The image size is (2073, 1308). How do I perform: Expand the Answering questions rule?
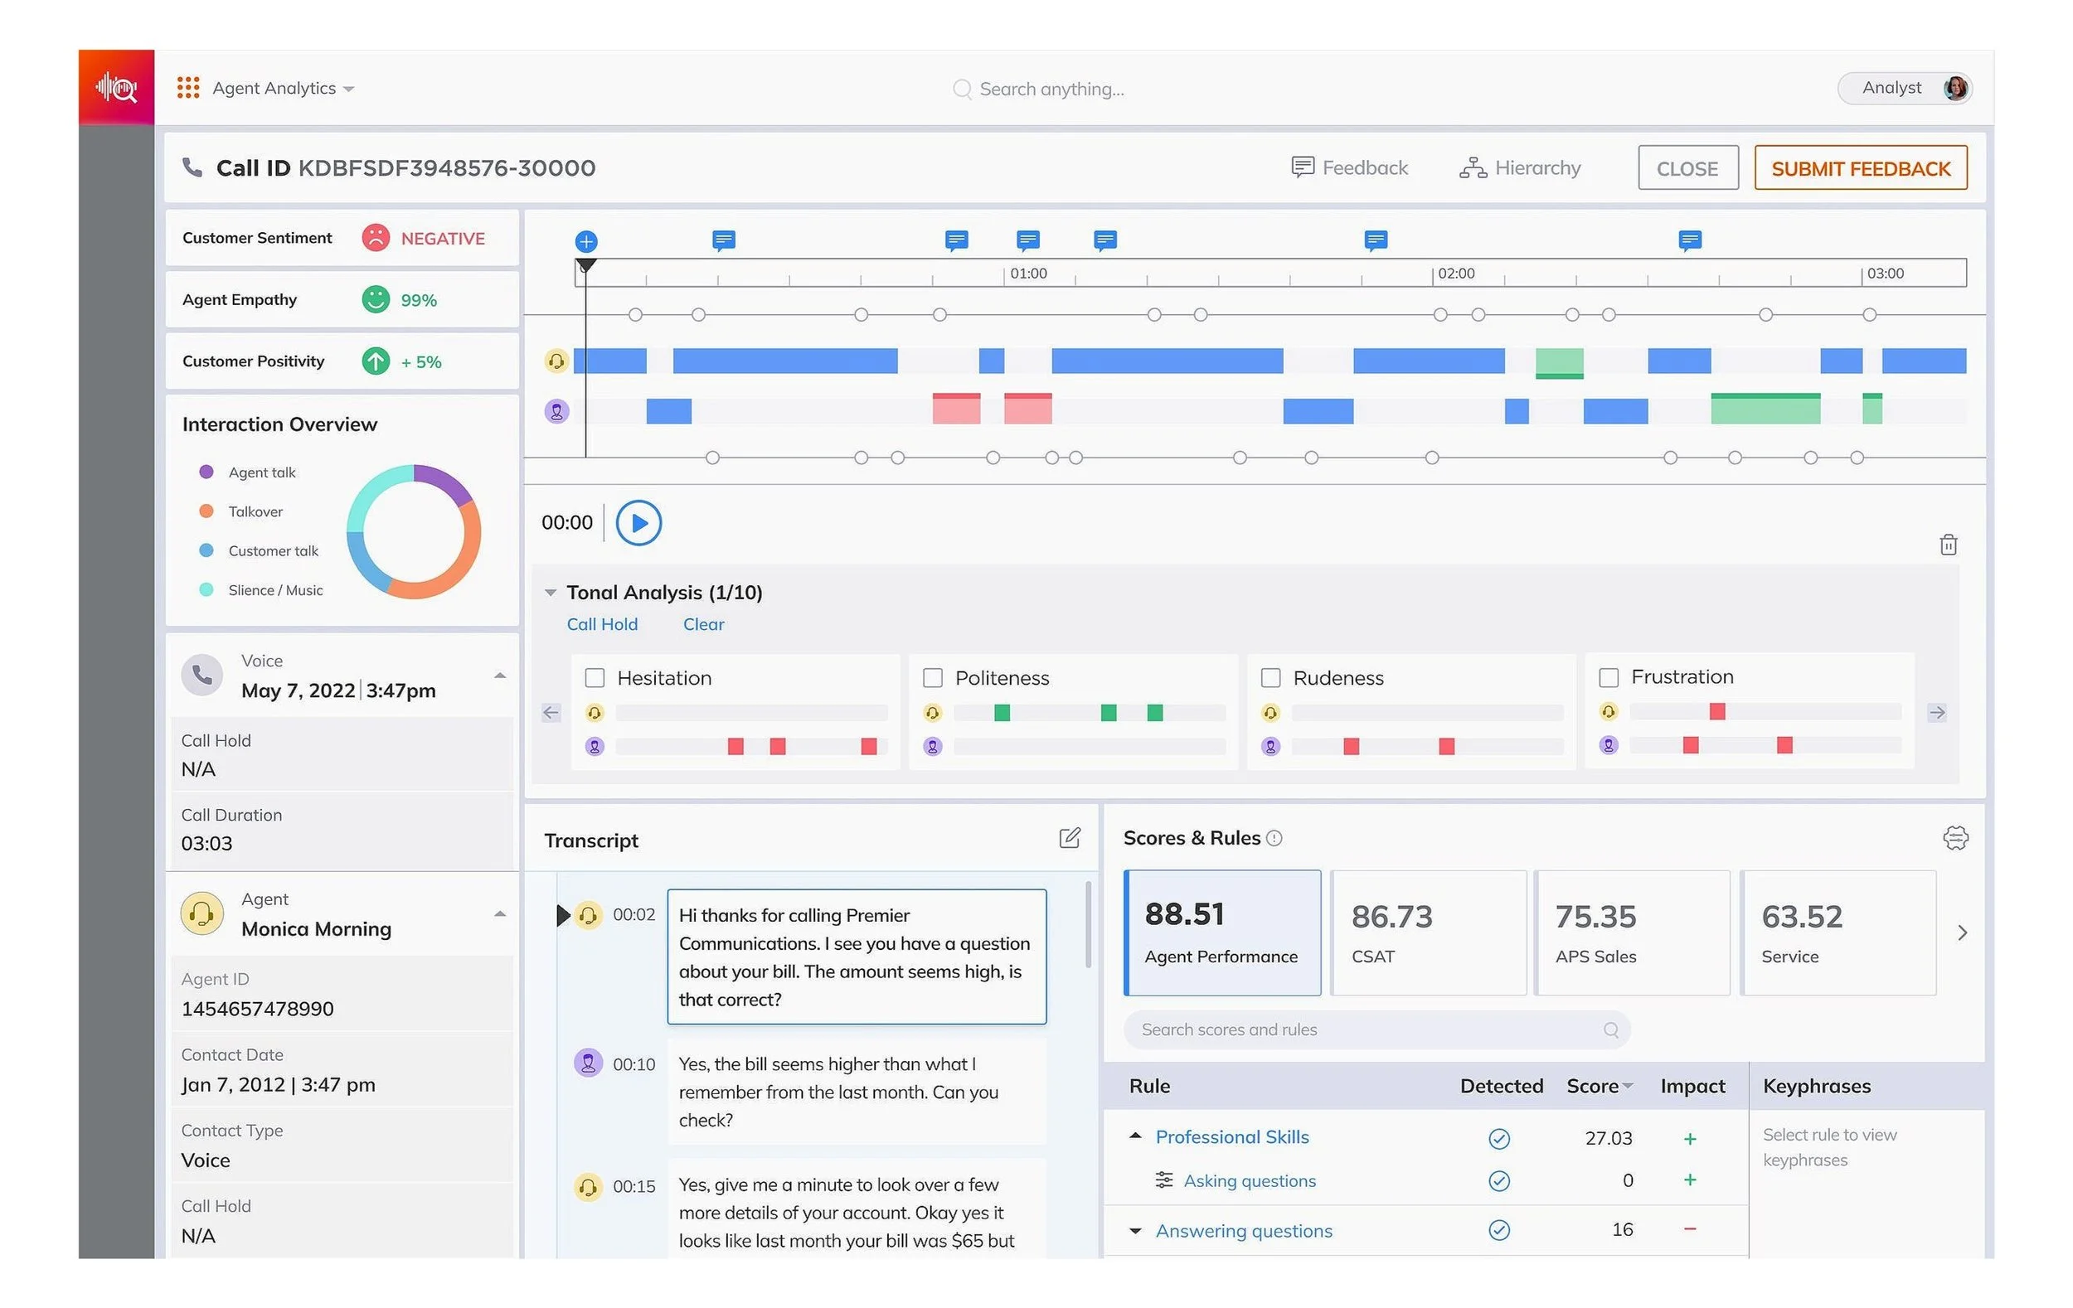click(x=1135, y=1231)
